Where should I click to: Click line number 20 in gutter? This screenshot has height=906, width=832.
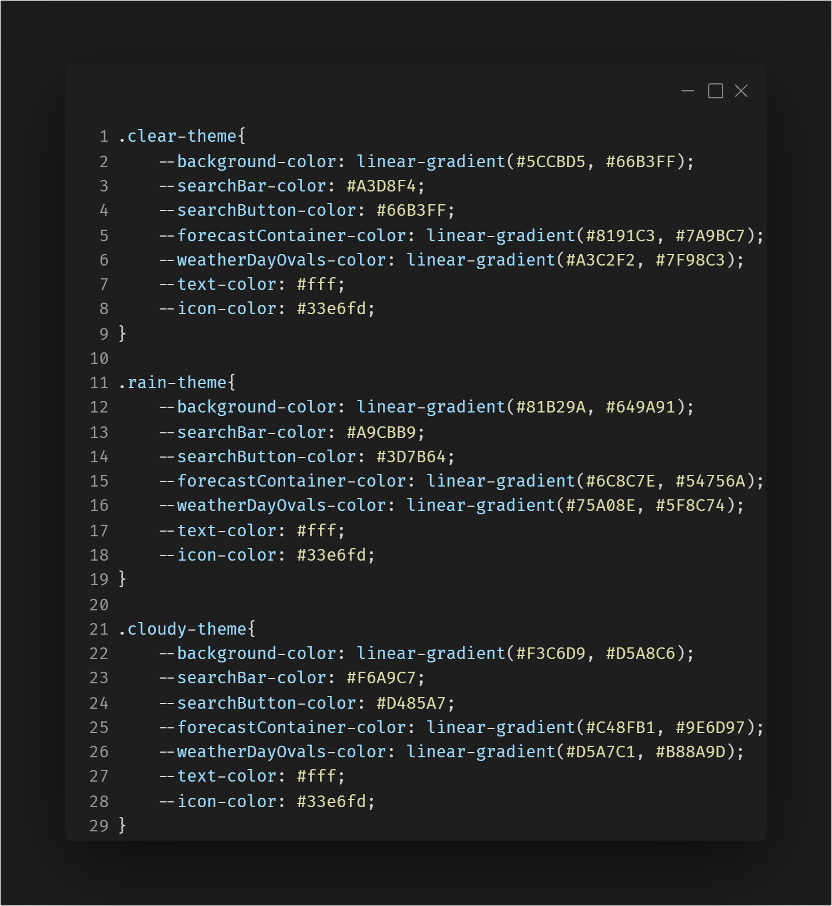point(99,605)
